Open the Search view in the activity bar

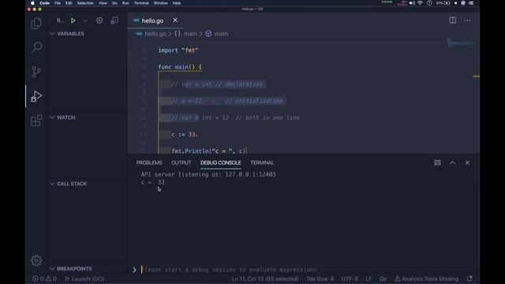36,47
